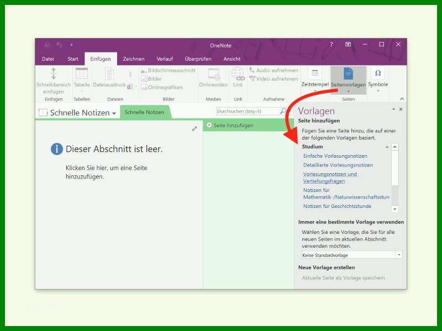The image size is (442, 331).
Task: Click the template list scroll up arrow
Action: tap(395, 147)
